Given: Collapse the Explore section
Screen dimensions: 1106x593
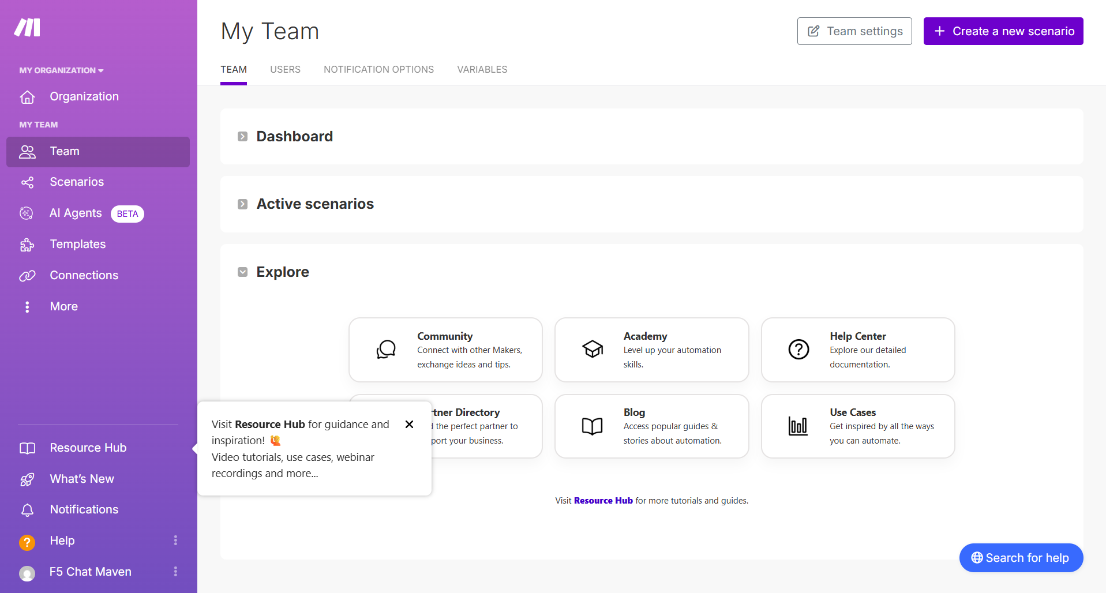Looking at the screenshot, I should tap(243, 272).
